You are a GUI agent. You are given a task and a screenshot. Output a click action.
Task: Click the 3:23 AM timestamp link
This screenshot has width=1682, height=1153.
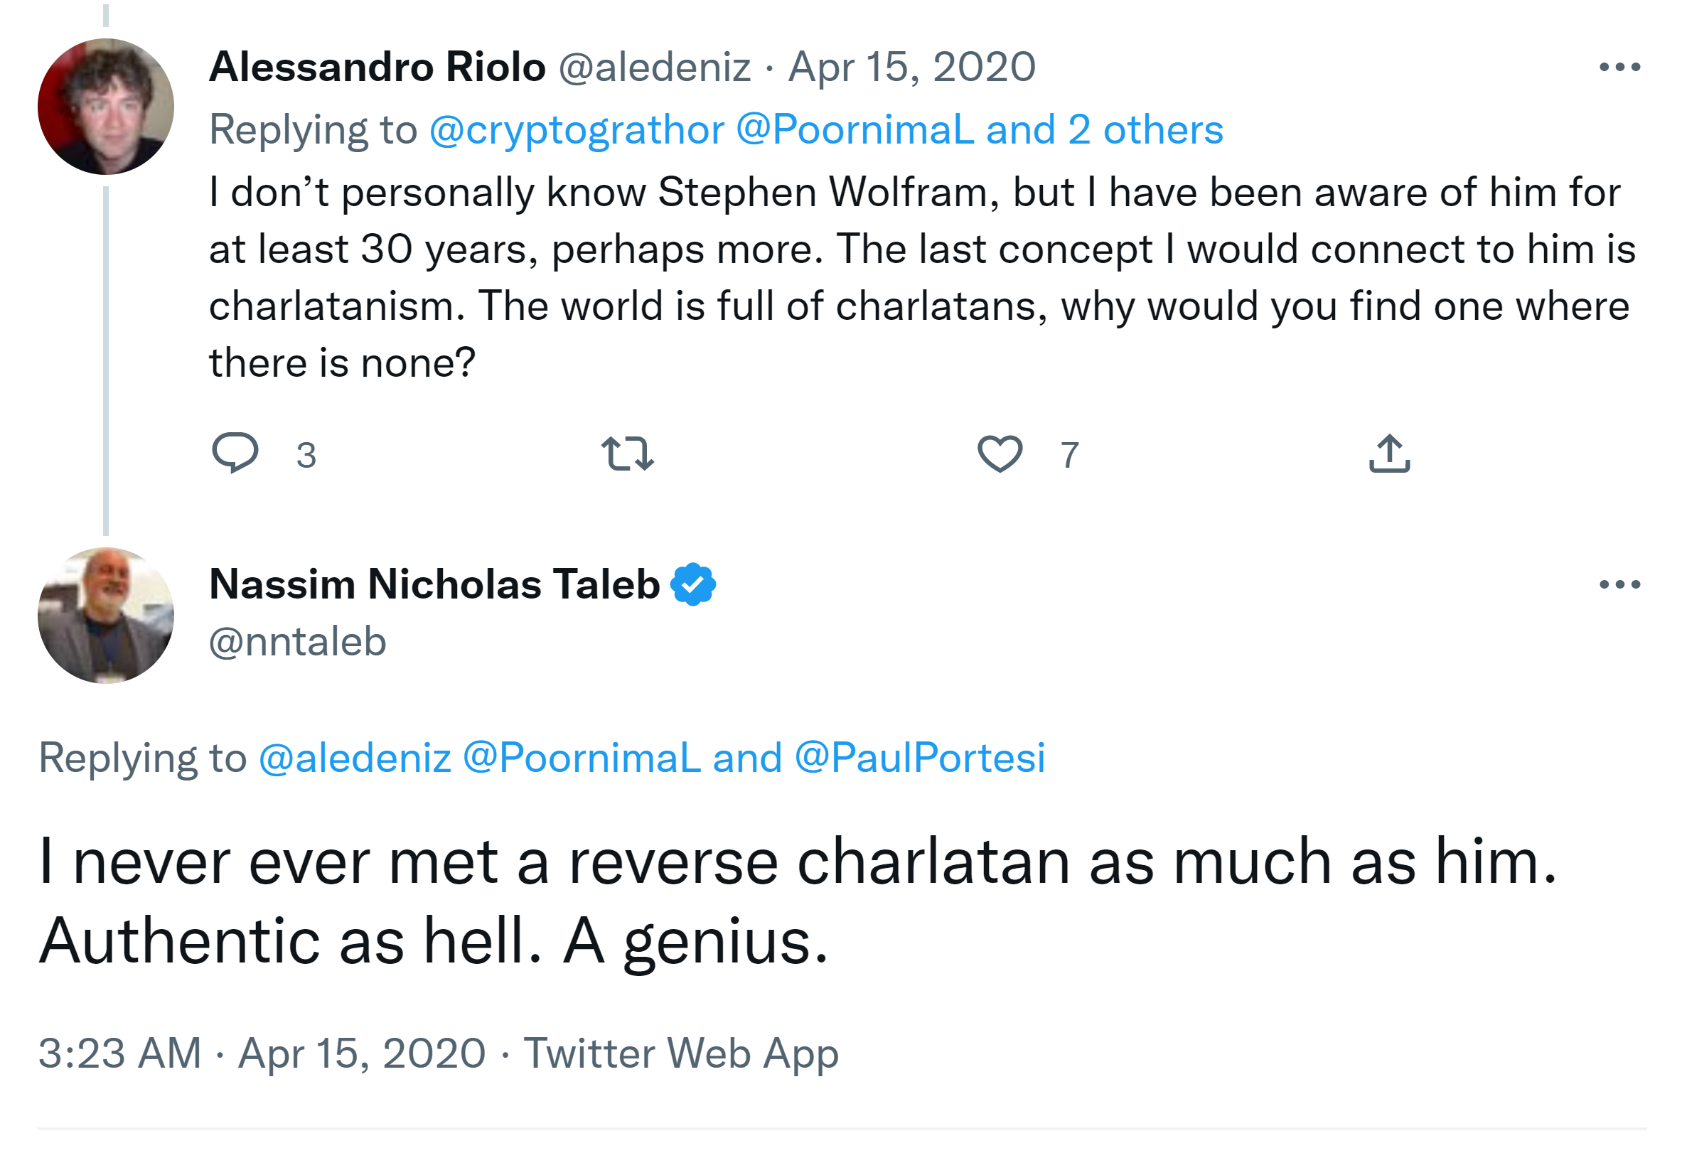click(119, 1053)
